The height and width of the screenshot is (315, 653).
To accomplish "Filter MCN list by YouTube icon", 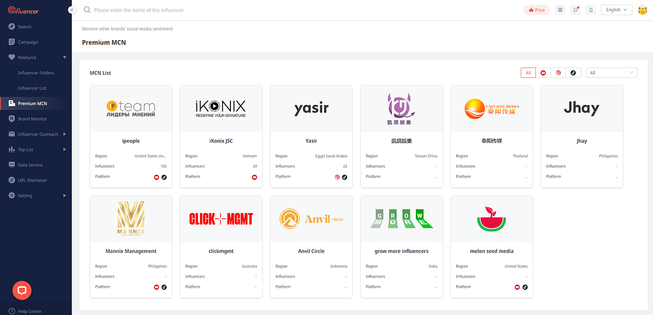I will [543, 73].
